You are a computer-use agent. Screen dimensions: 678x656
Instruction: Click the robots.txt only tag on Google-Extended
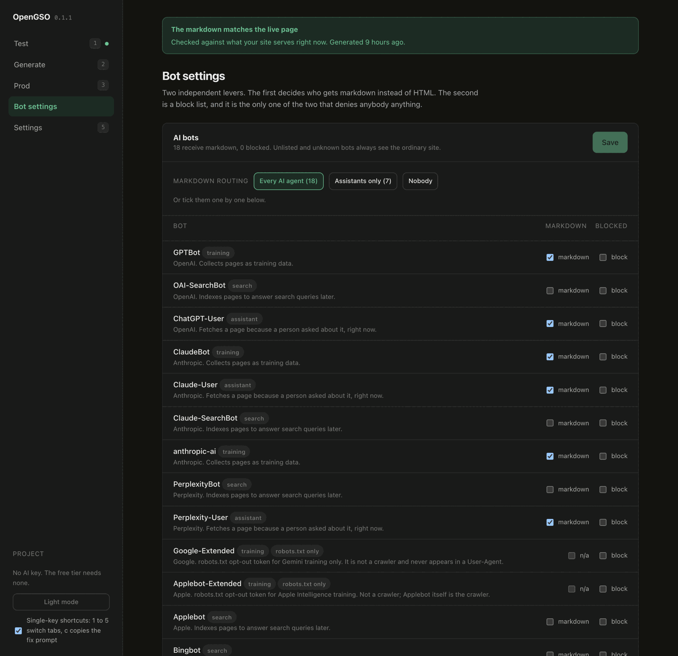click(x=297, y=551)
